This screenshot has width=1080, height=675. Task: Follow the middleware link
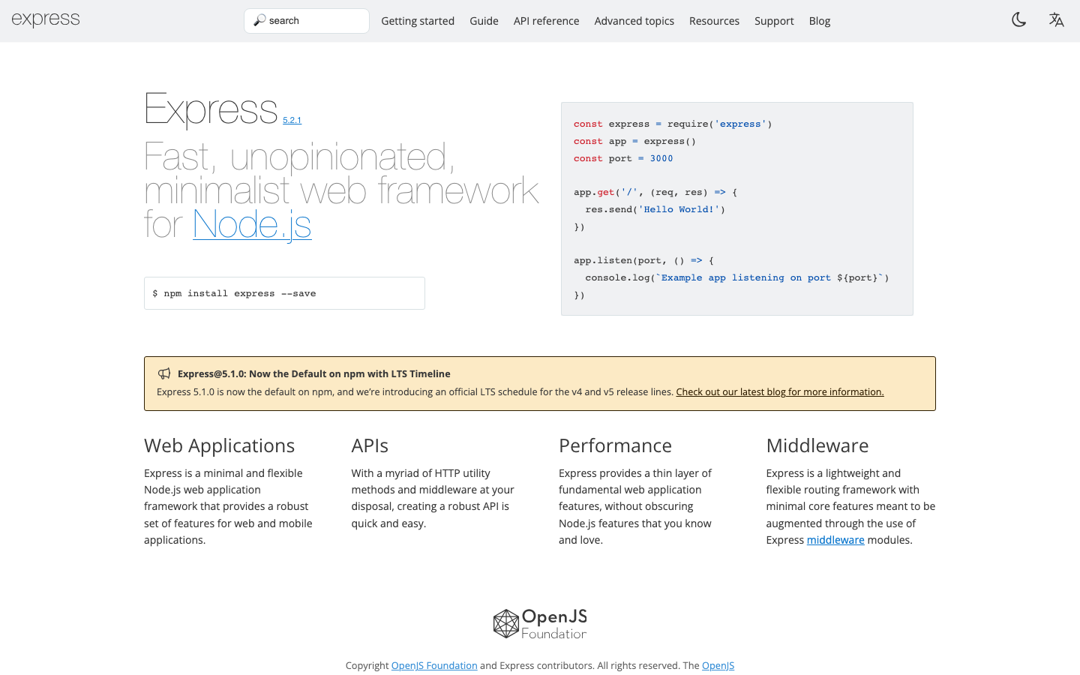click(835, 540)
